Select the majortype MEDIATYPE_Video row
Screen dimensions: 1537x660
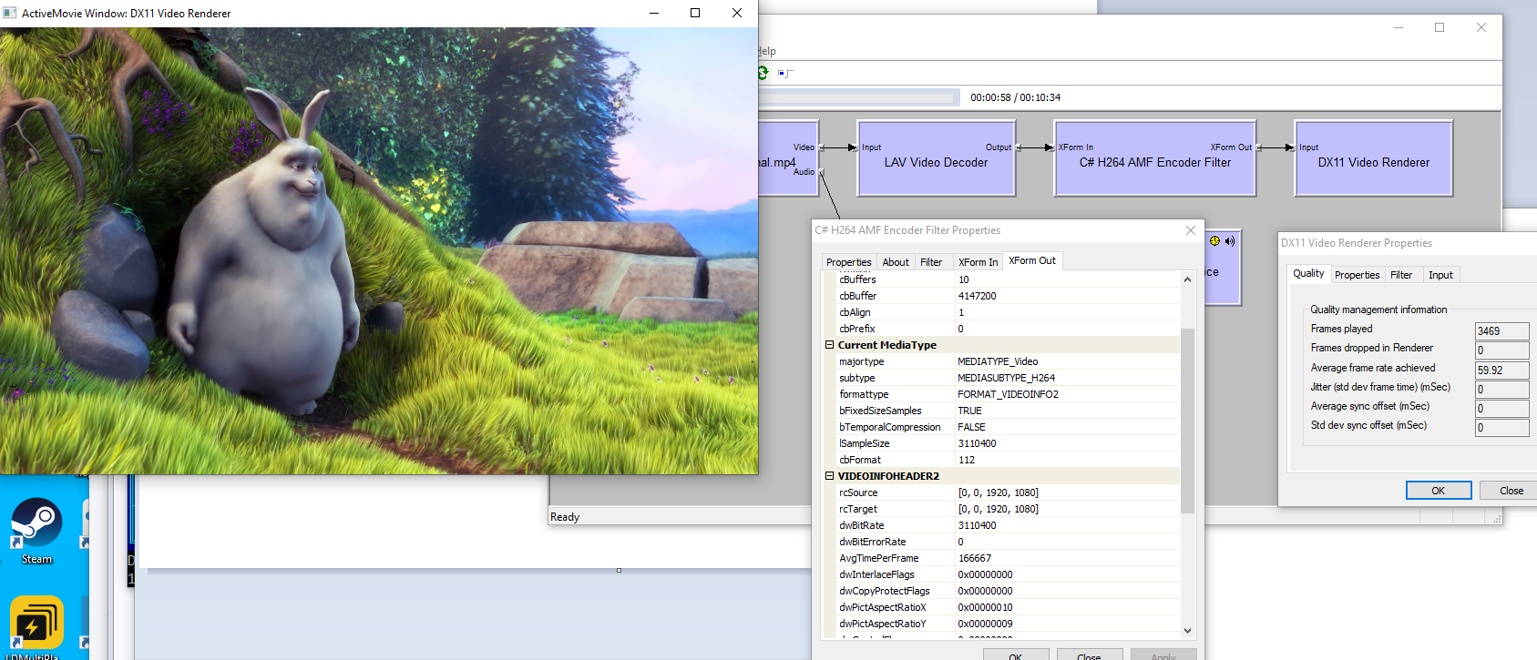(x=1008, y=361)
